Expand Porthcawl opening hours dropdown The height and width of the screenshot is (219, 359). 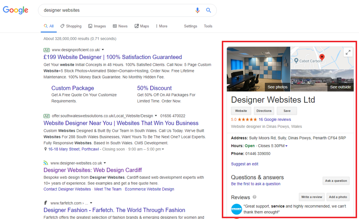tap(163, 149)
